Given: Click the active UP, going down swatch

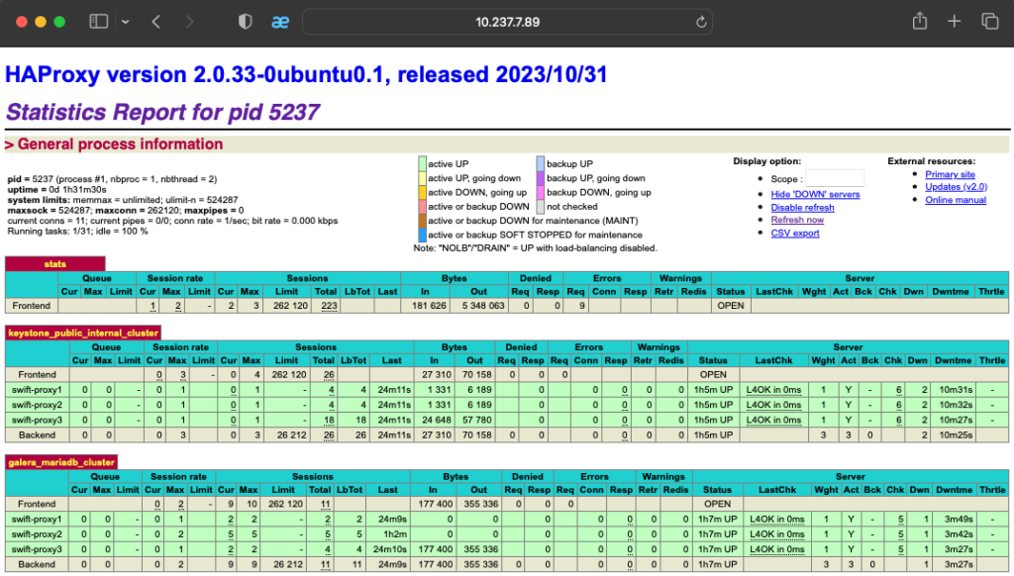Looking at the screenshot, I should click(x=422, y=178).
